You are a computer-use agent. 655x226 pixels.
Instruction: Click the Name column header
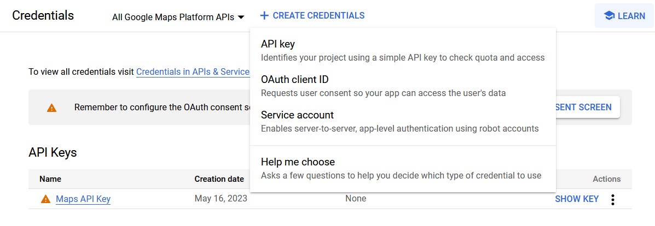click(x=50, y=179)
